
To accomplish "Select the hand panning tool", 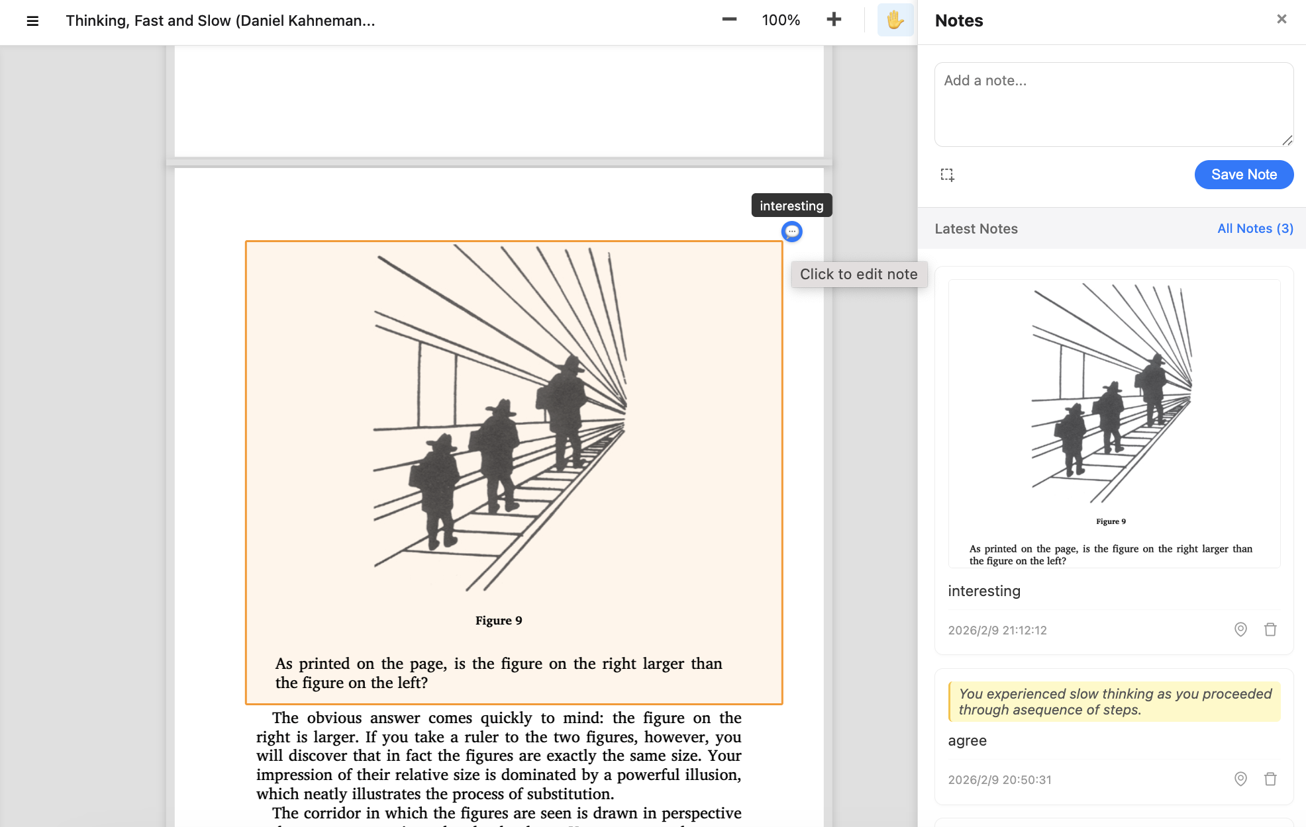I will point(895,20).
